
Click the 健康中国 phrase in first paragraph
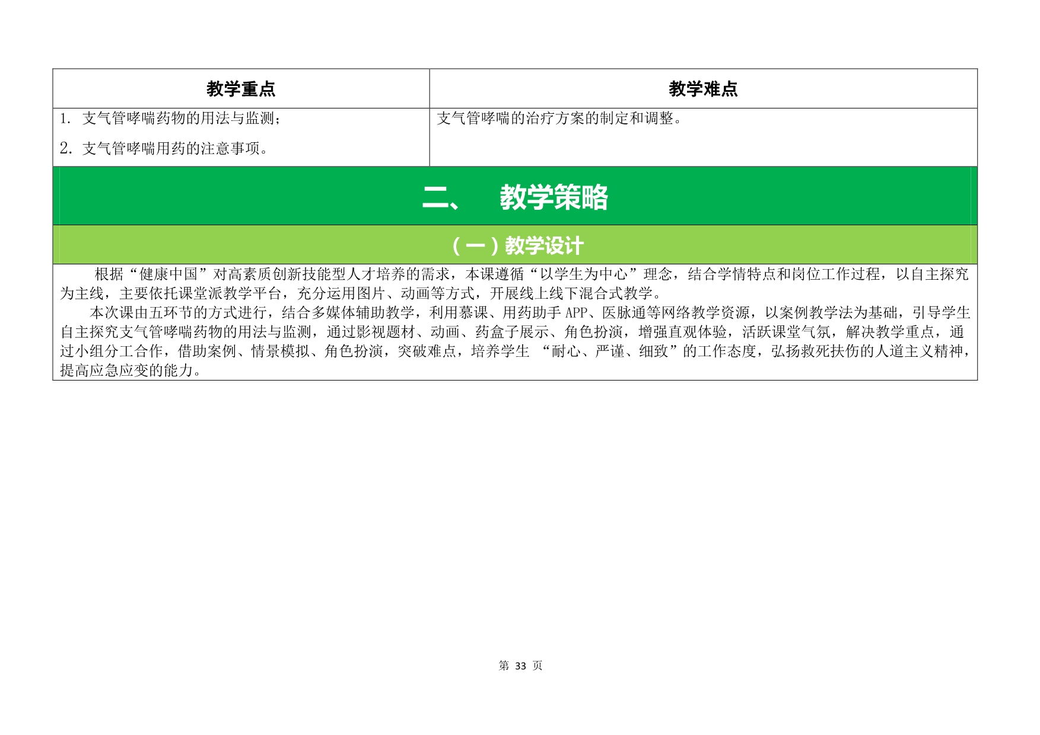(x=168, y=274)
